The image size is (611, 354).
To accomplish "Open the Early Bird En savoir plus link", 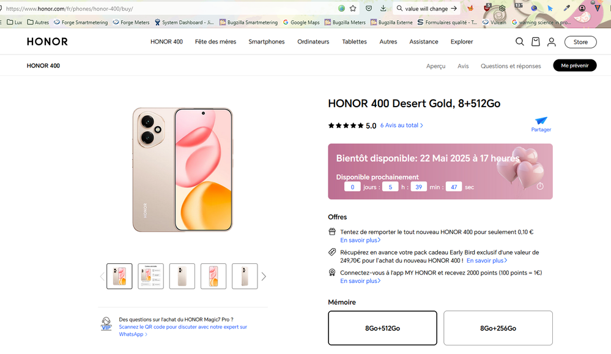I will (487, 260).
